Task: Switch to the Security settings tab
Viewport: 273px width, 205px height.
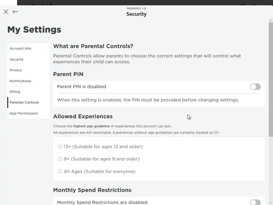Action: (17, 60)
